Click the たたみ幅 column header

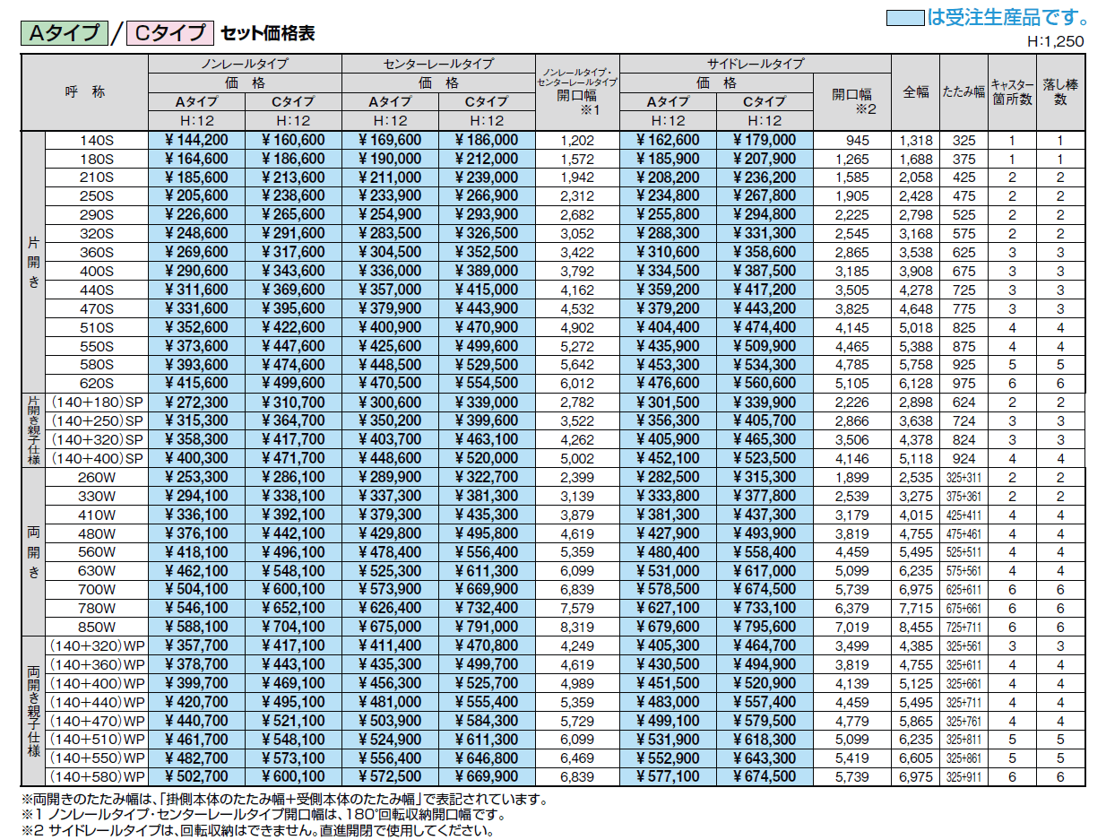point(963,92)
